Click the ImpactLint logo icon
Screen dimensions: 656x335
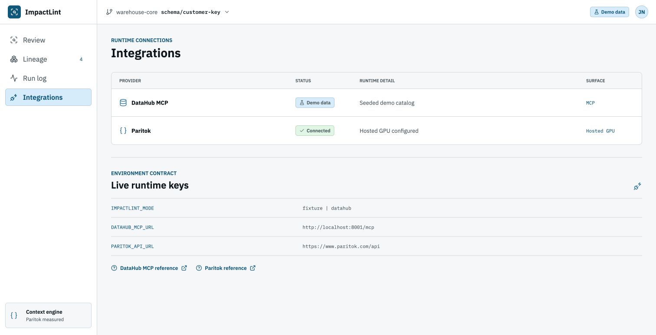point(14,12)
